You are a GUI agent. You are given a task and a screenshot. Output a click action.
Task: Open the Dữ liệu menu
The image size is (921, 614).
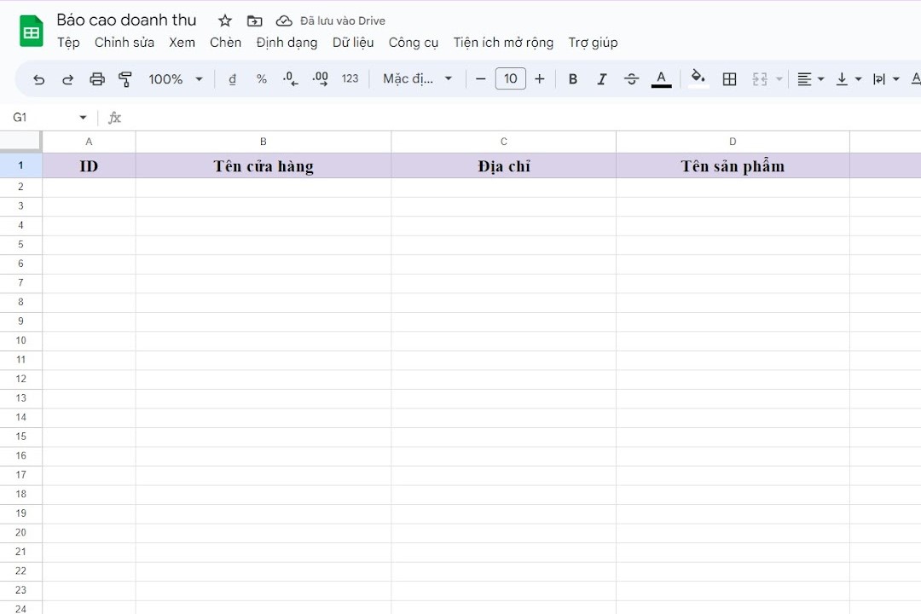click(353, 42)
